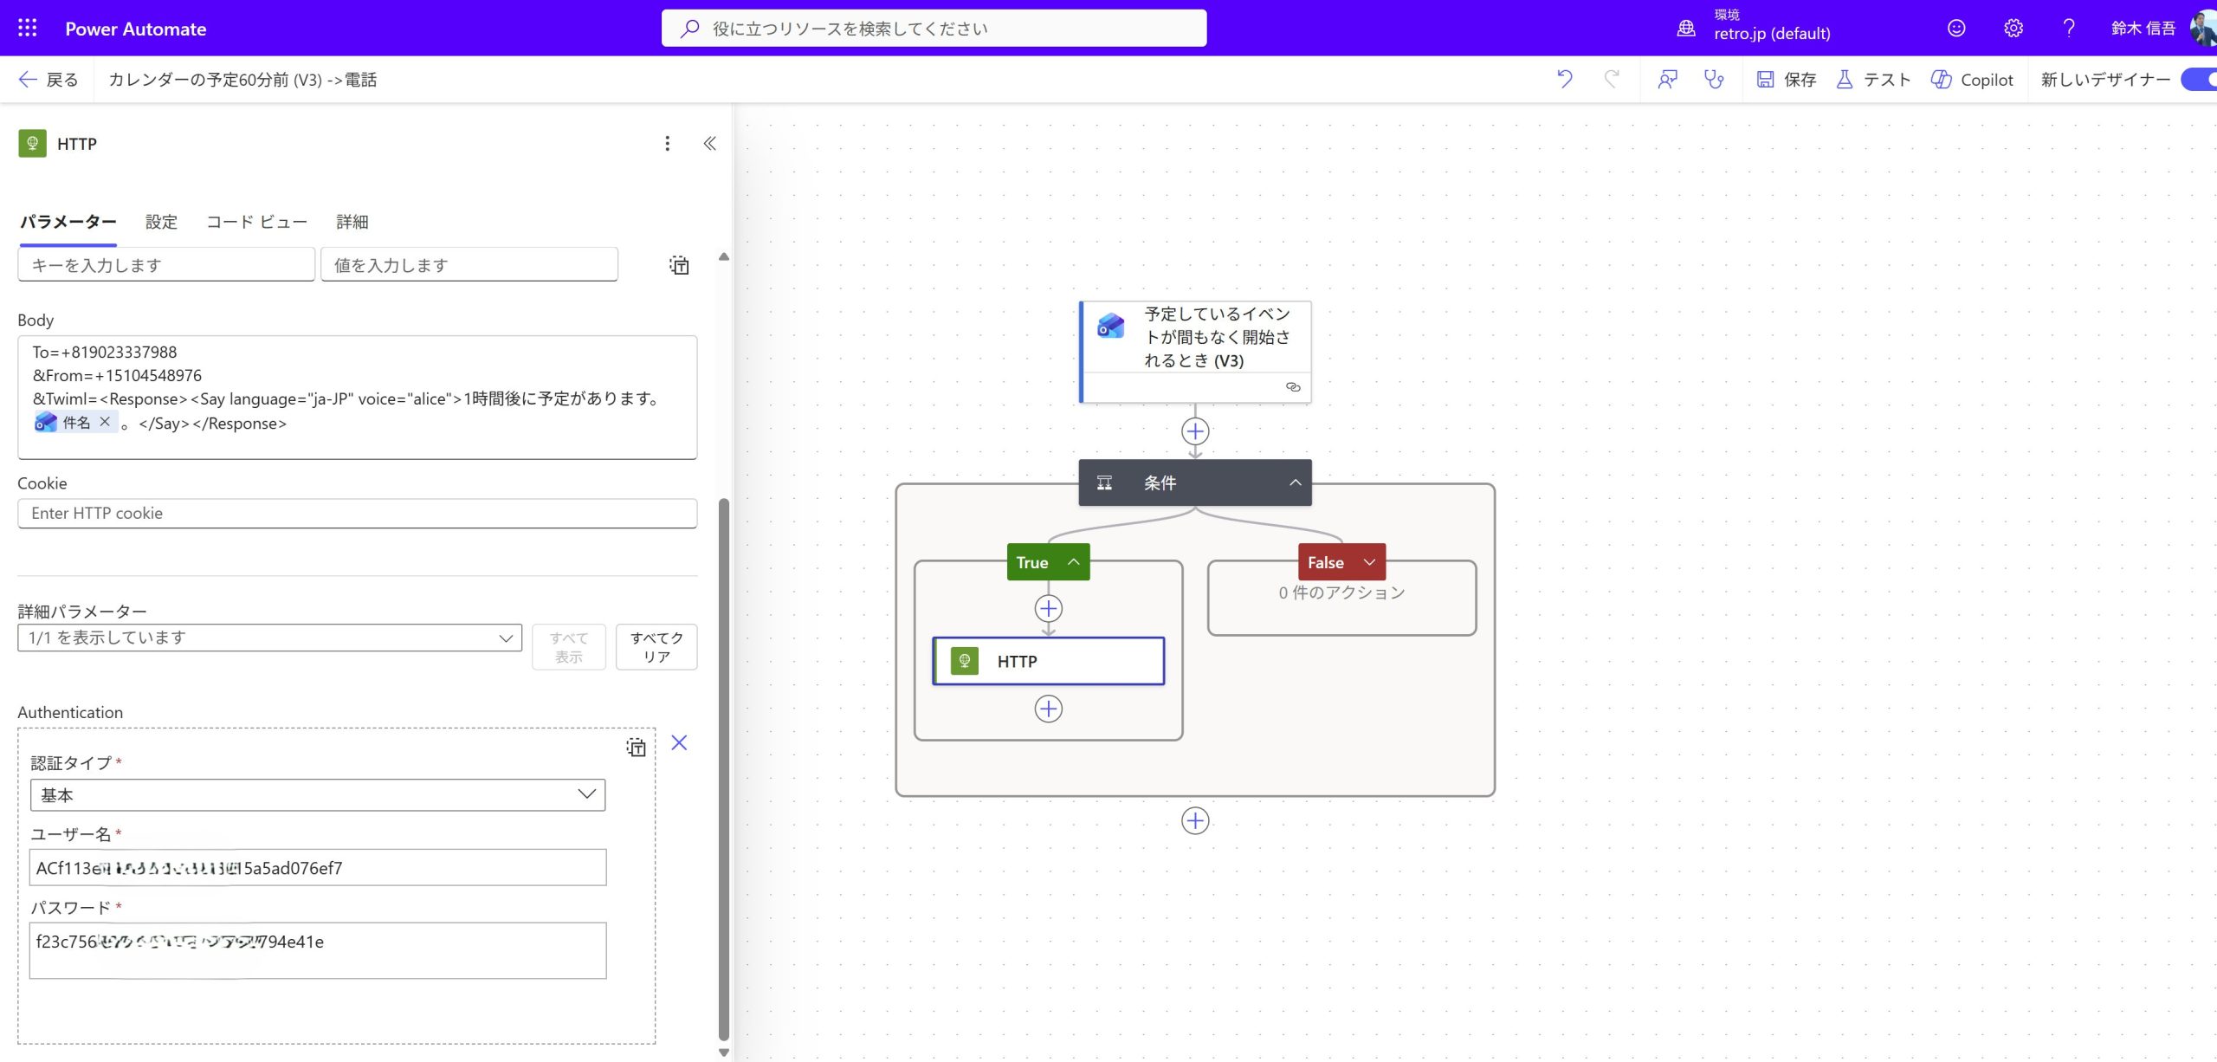The width and height of the screenshot is (2217, 1062).
Task: Remove the 件名 dynamic content token
Action: point(105,422)
